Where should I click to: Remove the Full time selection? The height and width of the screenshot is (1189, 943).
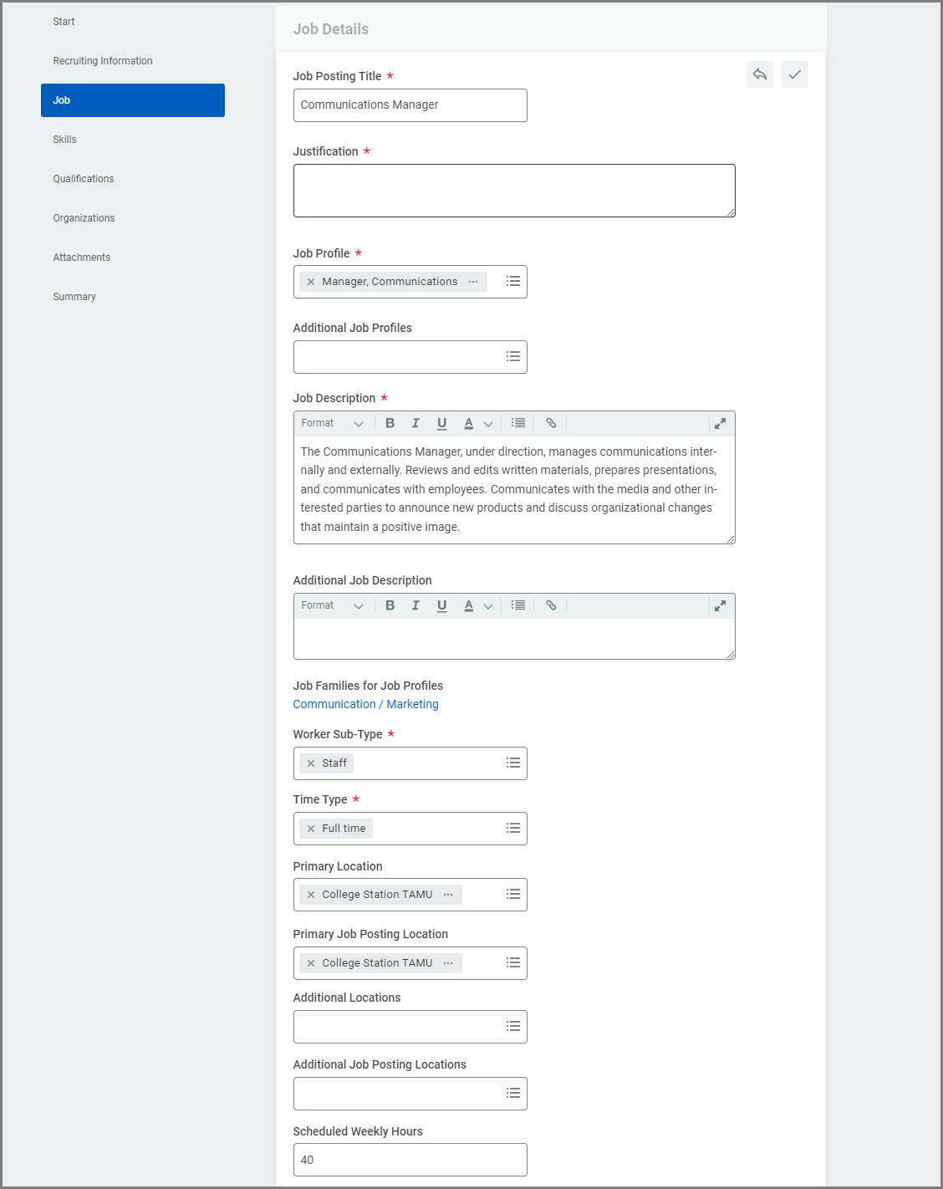pos(311,829)
